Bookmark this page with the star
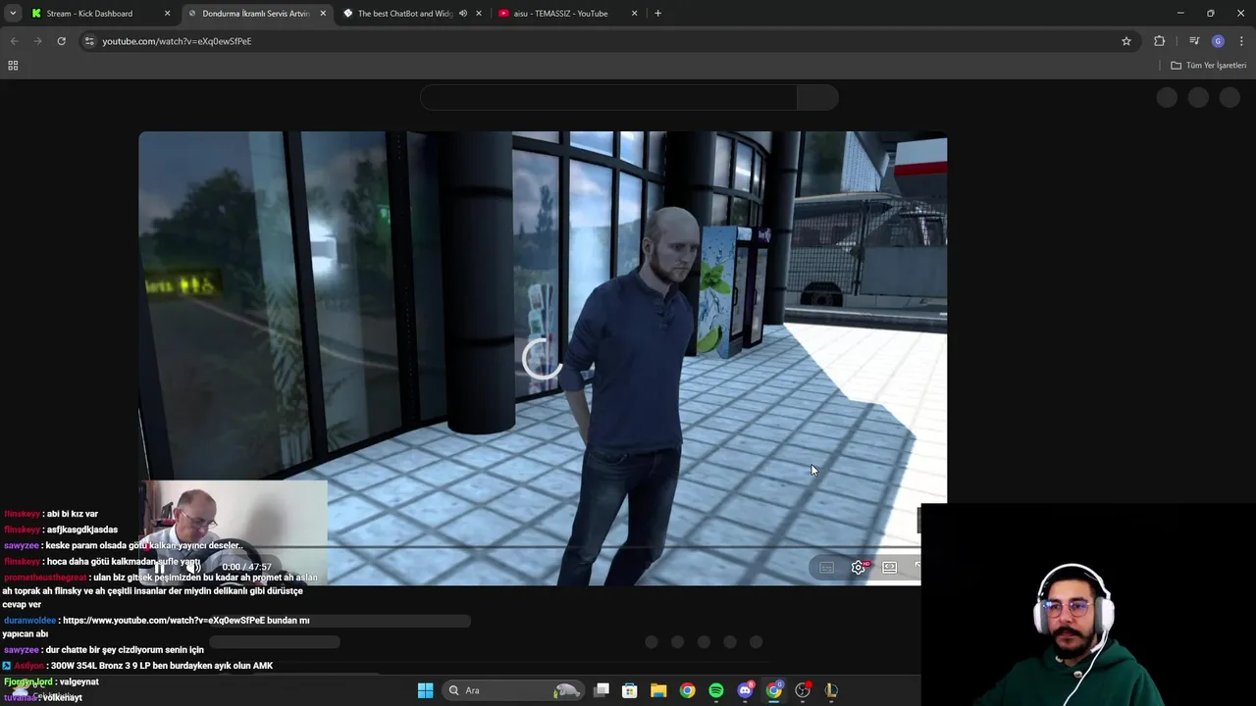 pos(1126,41)
